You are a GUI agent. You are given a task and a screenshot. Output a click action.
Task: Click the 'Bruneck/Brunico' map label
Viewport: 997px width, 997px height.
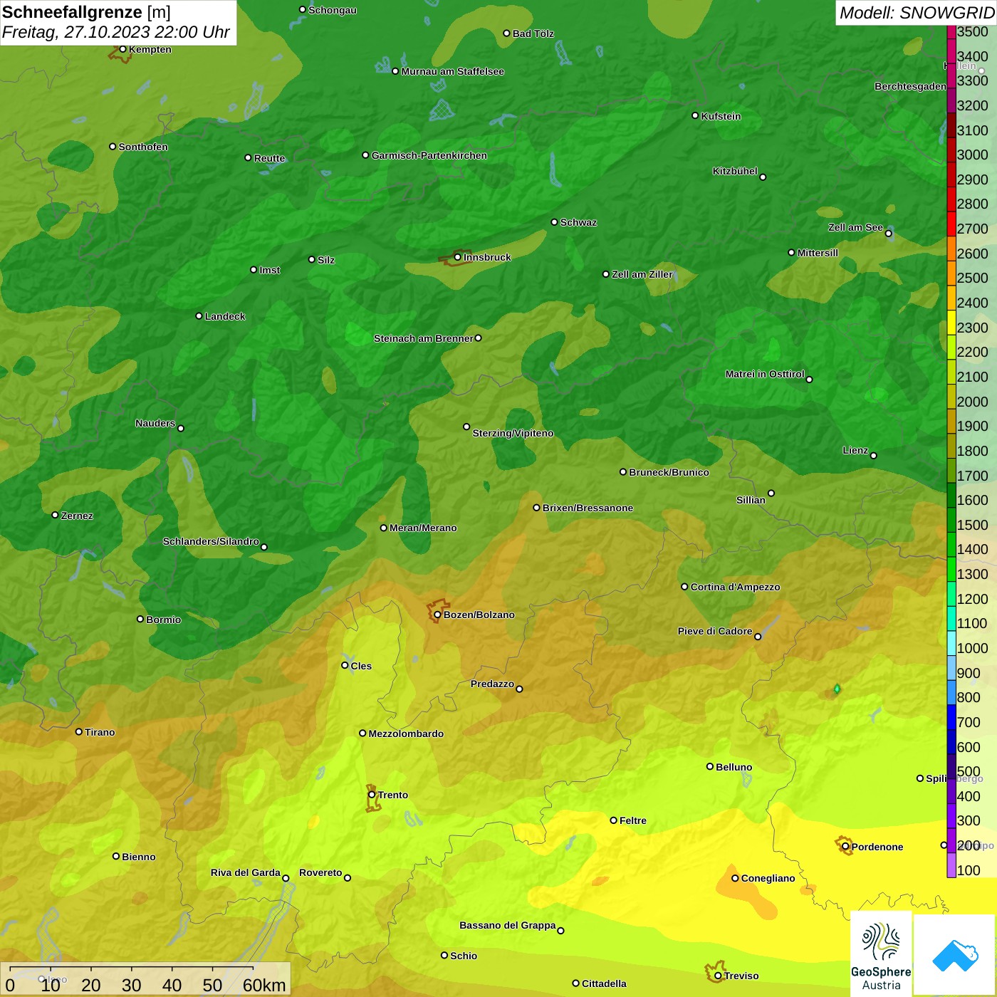tap(669, 472)
